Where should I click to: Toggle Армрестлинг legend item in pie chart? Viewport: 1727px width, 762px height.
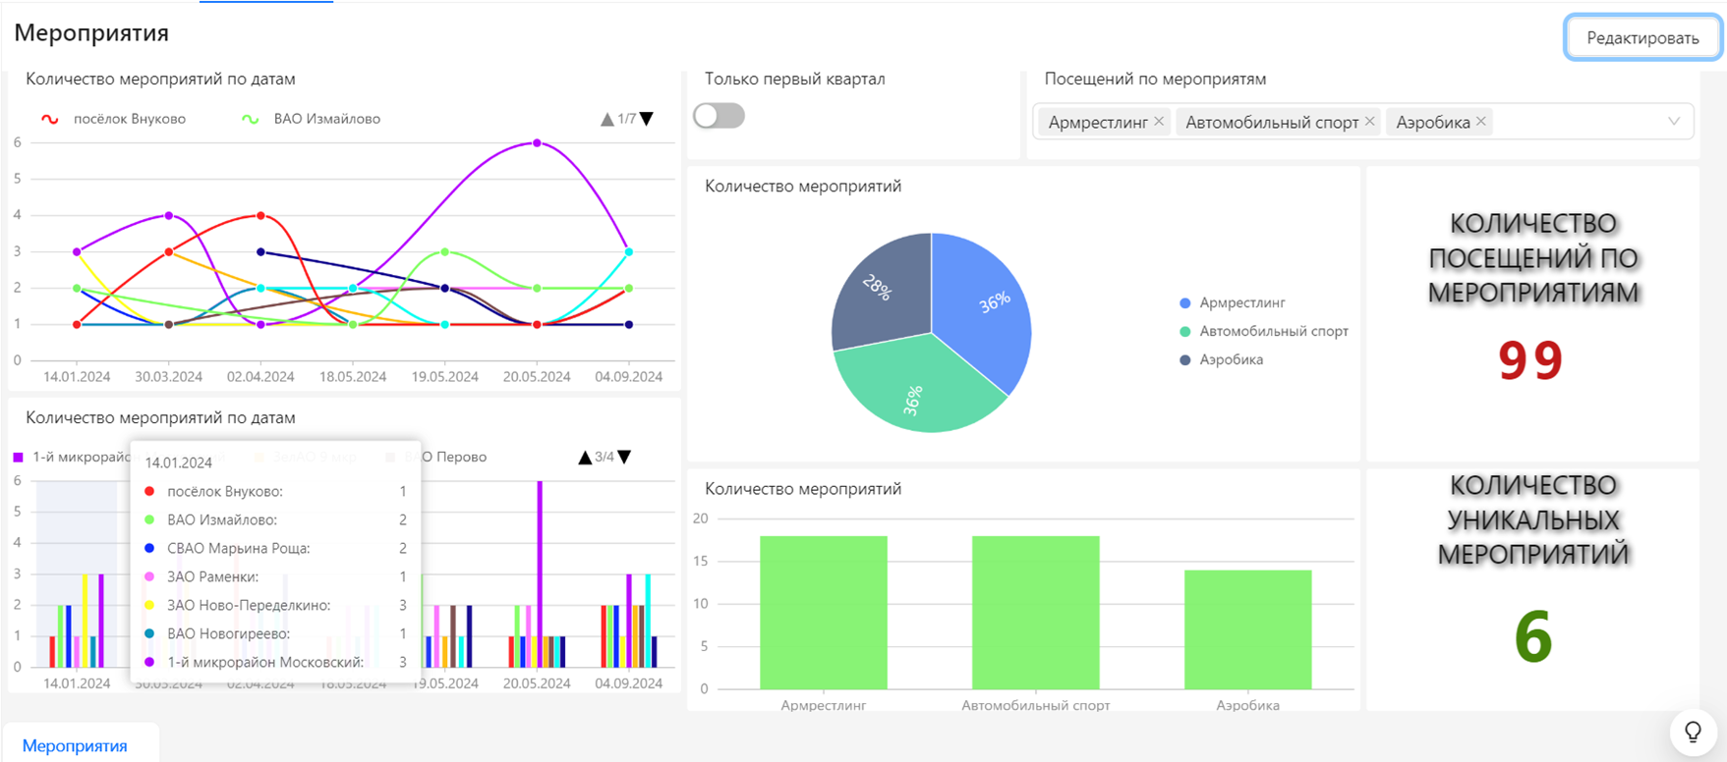1233,302
